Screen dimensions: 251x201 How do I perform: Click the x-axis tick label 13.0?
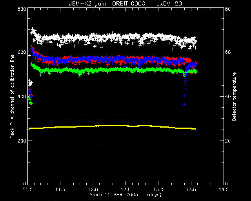point(158,190)
